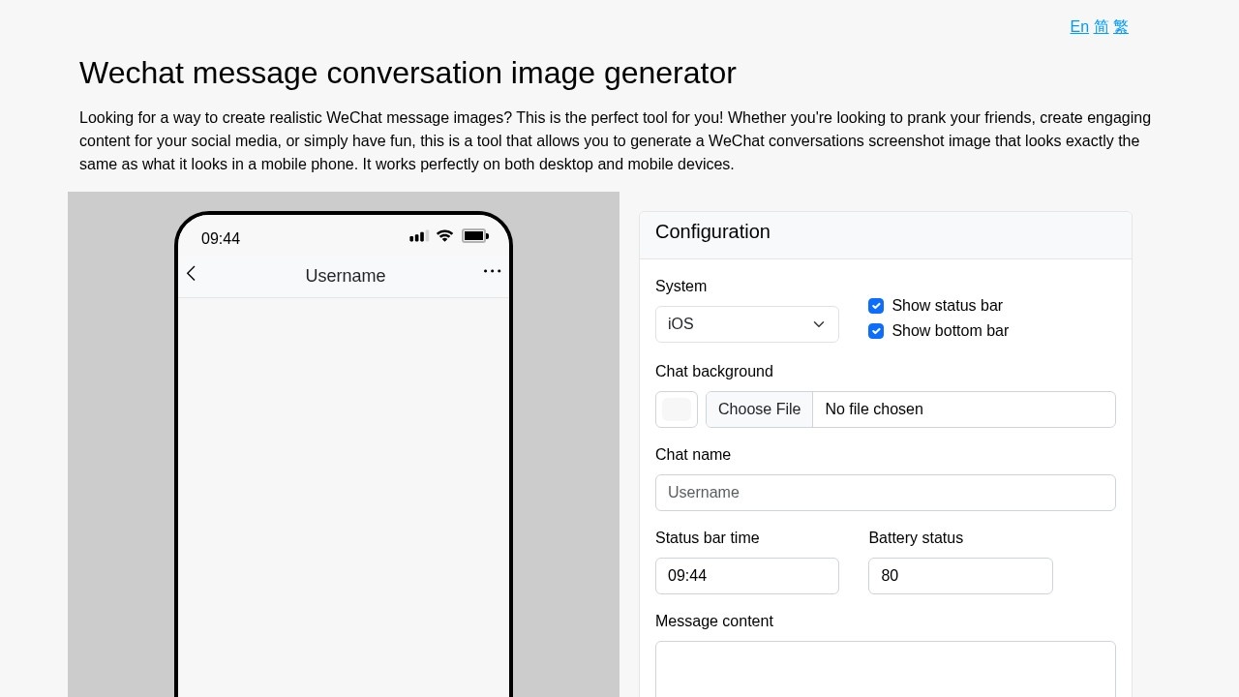This screenshot has width=1239, height=697.
Task: Open the System dropdown set to iOS
Action: (x=747, y=324)
